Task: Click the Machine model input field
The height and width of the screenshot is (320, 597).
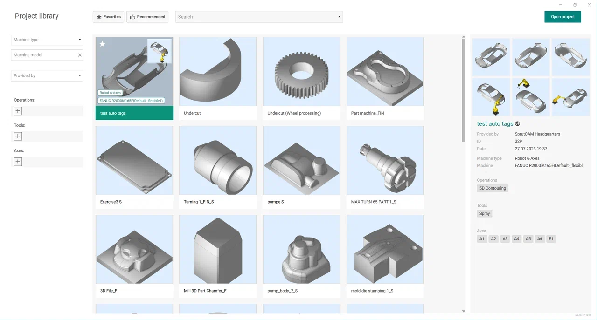Action: (x=43, y=55)
